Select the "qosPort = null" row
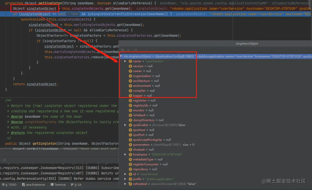The height and width of the screenshot is (190, 312). click(143, 135)
